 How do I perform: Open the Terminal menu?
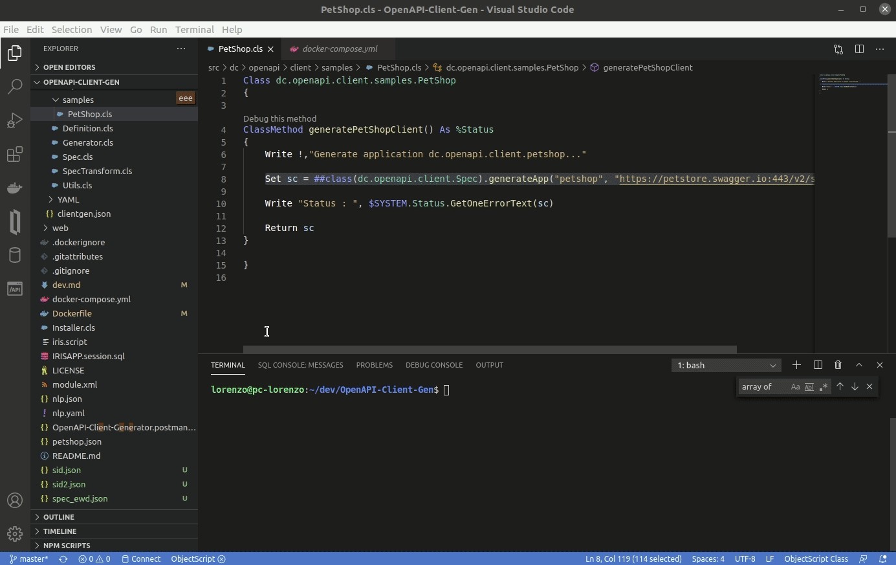click(194, 30)
